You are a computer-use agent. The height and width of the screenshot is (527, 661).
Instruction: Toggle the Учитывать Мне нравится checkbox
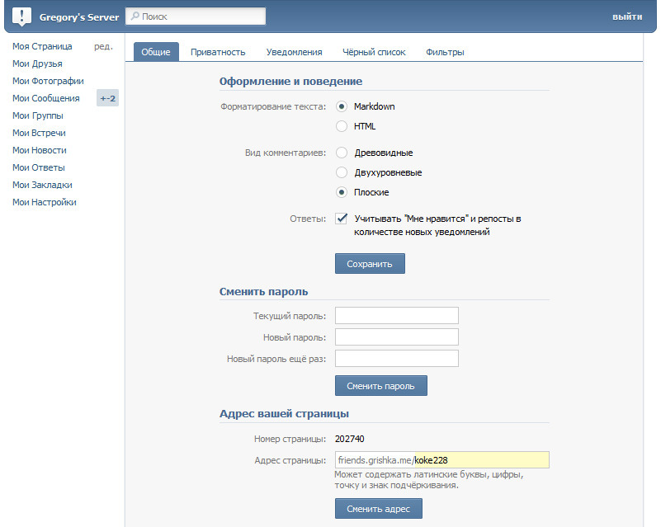342,219
